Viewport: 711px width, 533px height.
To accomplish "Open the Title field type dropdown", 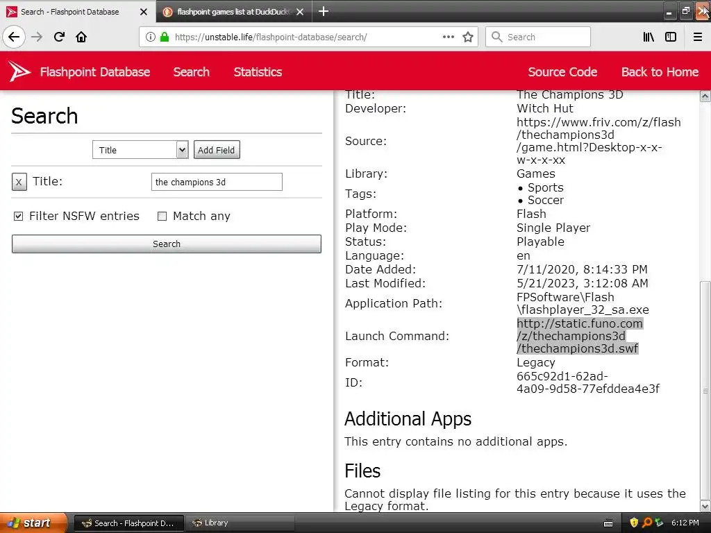I will (x=140, y=150).
